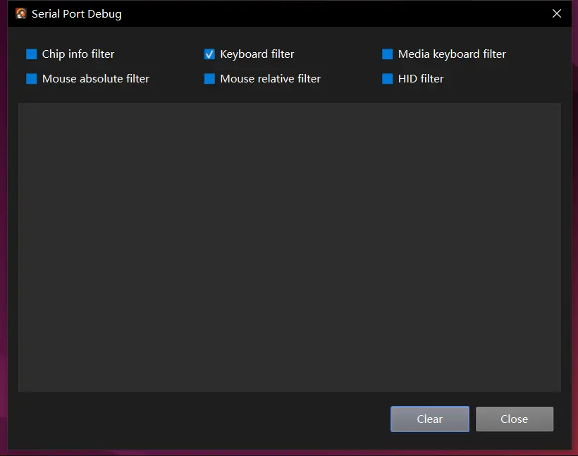The image size is (578, 456).
Task: Uncheck the Keyboard filter checkbox
Action: click(x=209, y=54)
